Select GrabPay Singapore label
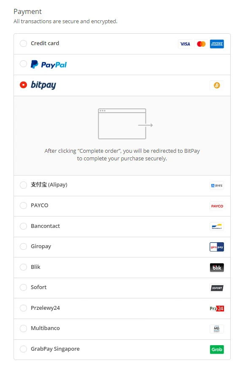240x368 pixels. pyautogui.click(x=55, y=349)
